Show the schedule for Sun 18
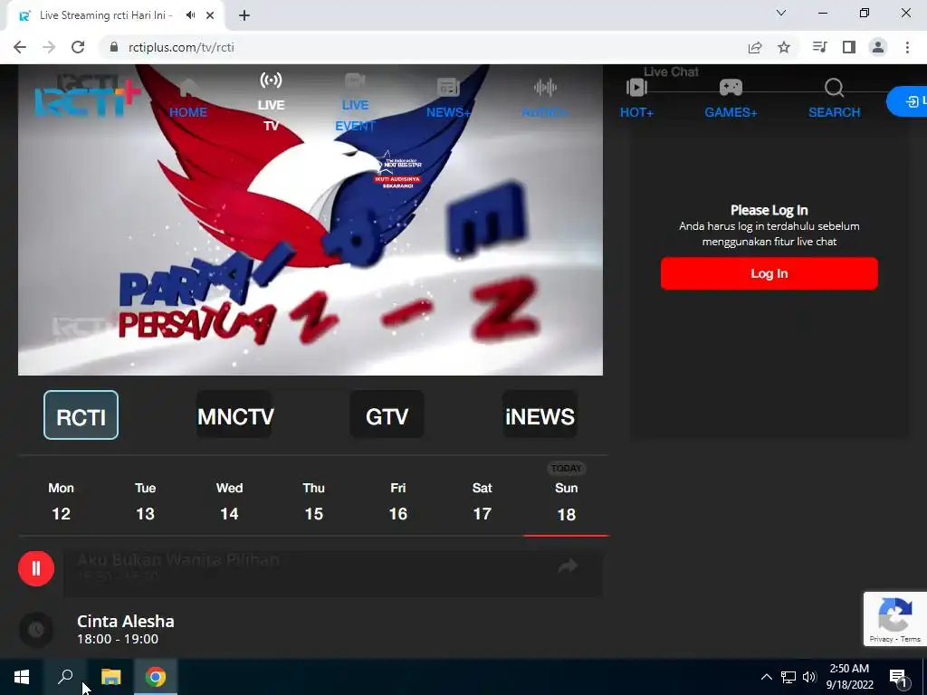Screen dimensions: 927x695 click(x=566, y=501)
